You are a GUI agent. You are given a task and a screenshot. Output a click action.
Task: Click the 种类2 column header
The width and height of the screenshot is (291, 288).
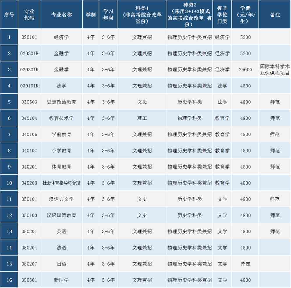(x=189, y=15)
